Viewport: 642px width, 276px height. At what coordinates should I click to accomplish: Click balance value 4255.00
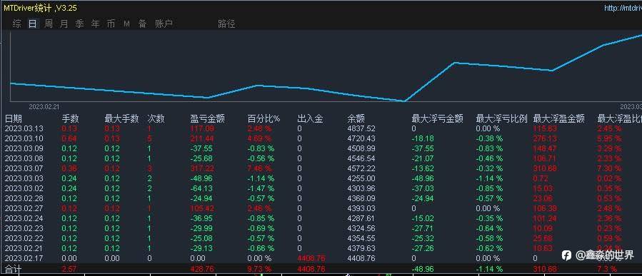pyautogui.click(x=361, y=178)
